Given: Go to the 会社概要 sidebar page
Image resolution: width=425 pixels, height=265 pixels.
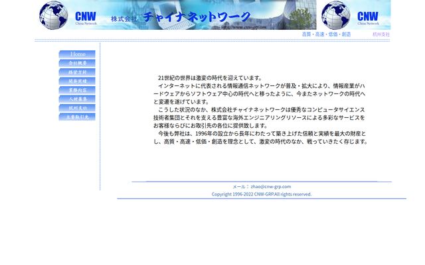Looking at the screenshot, I should 77,63.
